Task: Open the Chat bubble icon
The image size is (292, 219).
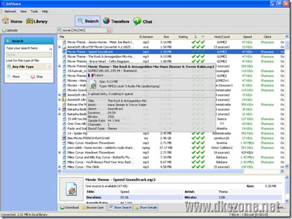Action: point(137,21)
